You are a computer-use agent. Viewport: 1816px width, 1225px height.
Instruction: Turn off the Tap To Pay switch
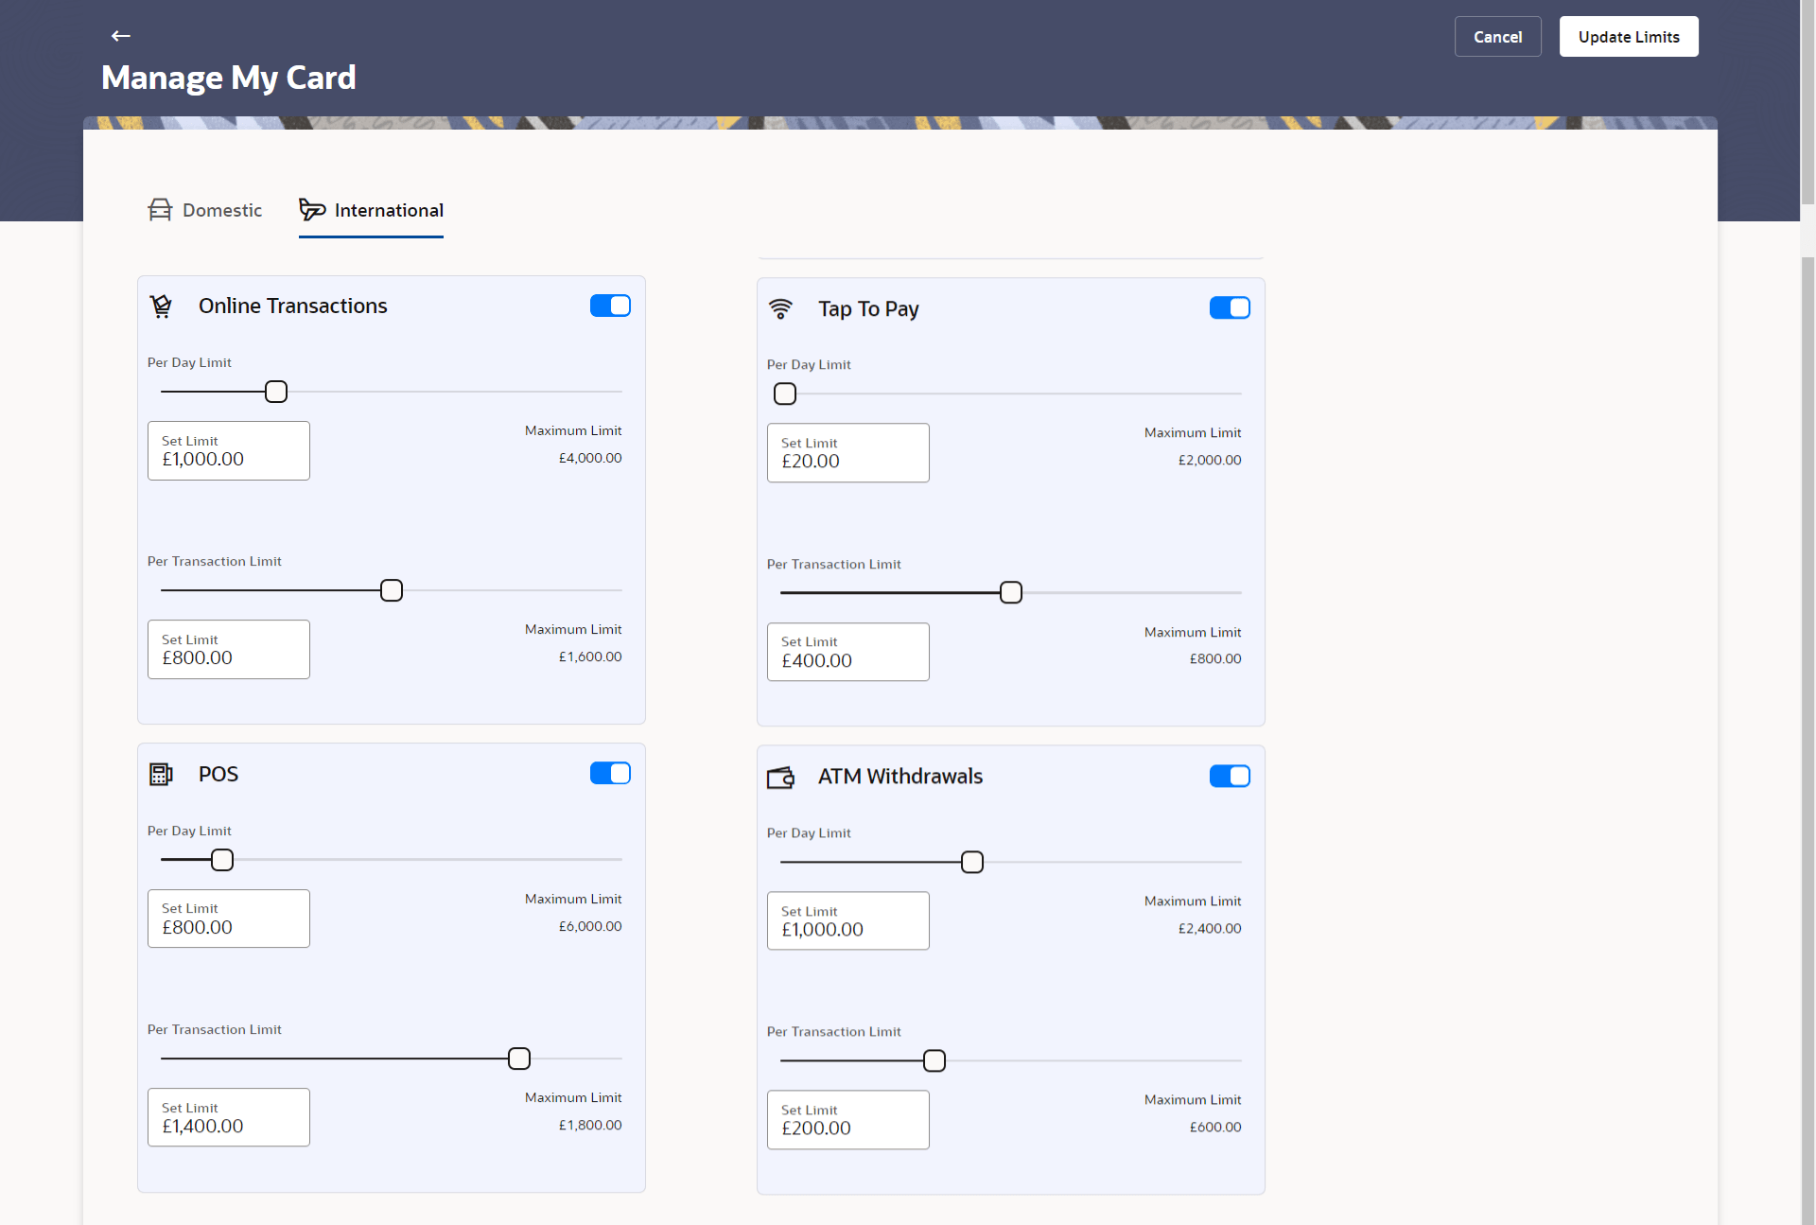pos(1230,308)
